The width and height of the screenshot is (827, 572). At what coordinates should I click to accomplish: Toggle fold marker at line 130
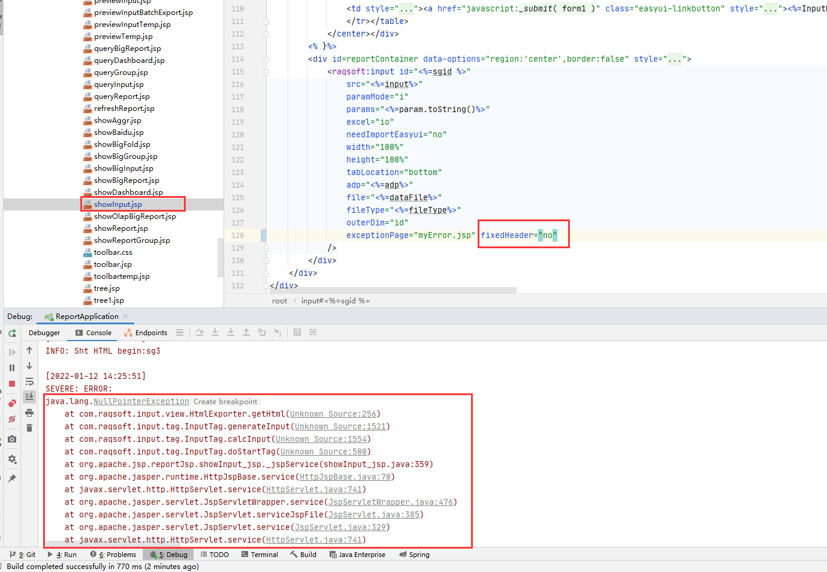(x=266, y=261)
